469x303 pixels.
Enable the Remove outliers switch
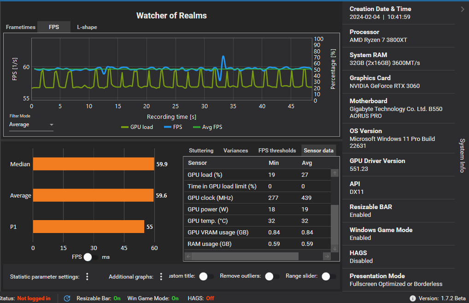[x=272, y=276]
